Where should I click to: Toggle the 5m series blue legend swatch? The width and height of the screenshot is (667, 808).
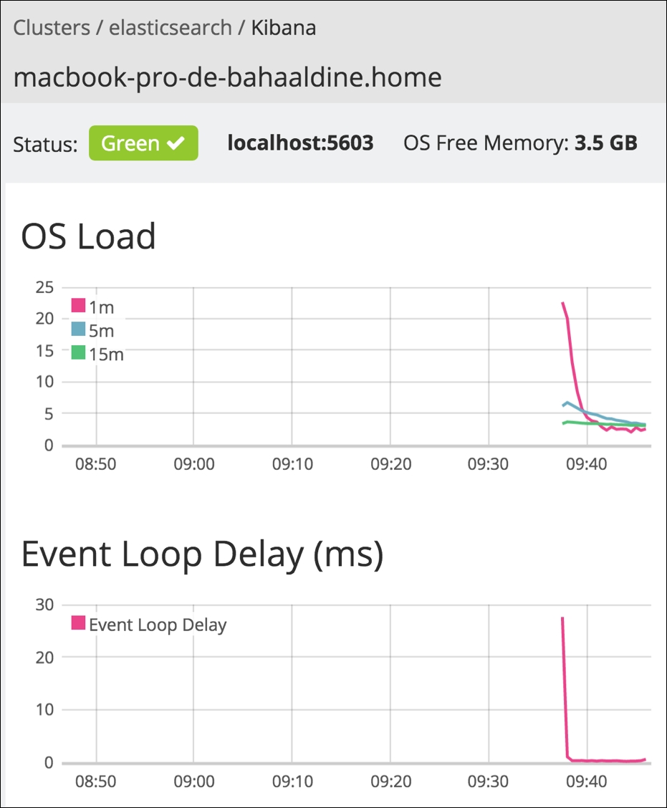click(78, 329)
